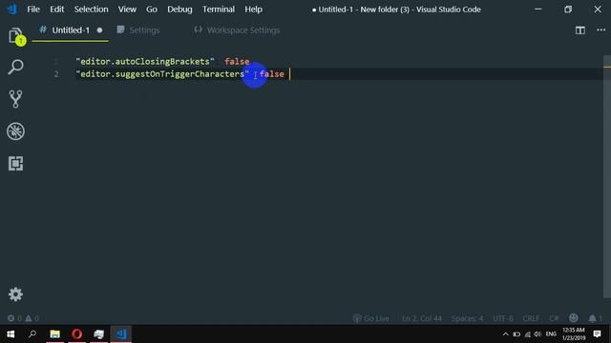Image resolution: width=611 pixels, height=343 pixels.
Task: Open File Explorer from taskbar
Action: [55, 334]
